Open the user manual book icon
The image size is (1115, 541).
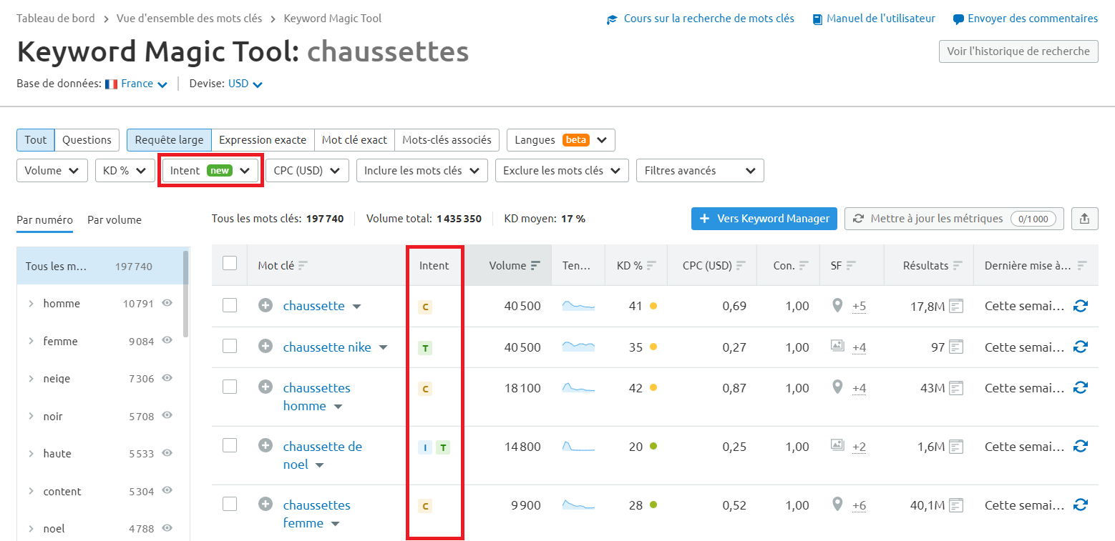pyautogui.click(x=817, y=19)
